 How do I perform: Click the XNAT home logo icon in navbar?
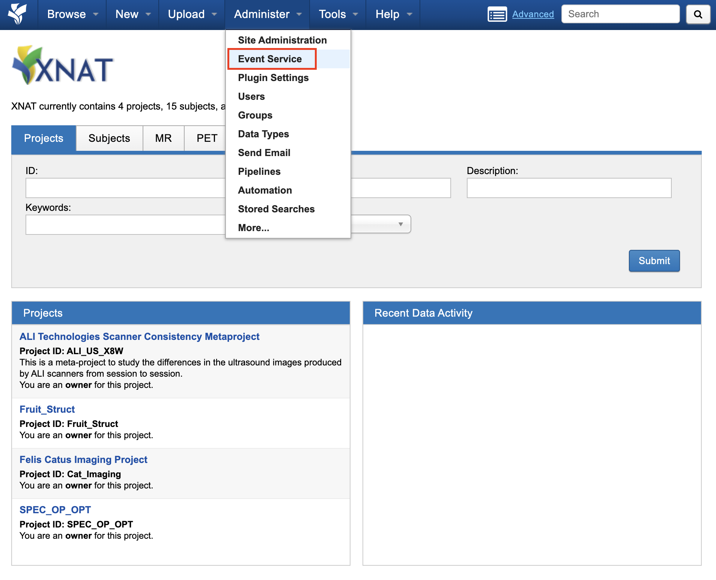[x=18, y=14]
